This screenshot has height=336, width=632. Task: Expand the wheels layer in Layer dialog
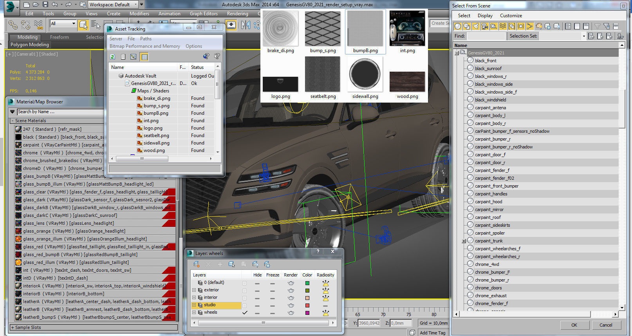[x=194, y=313]
